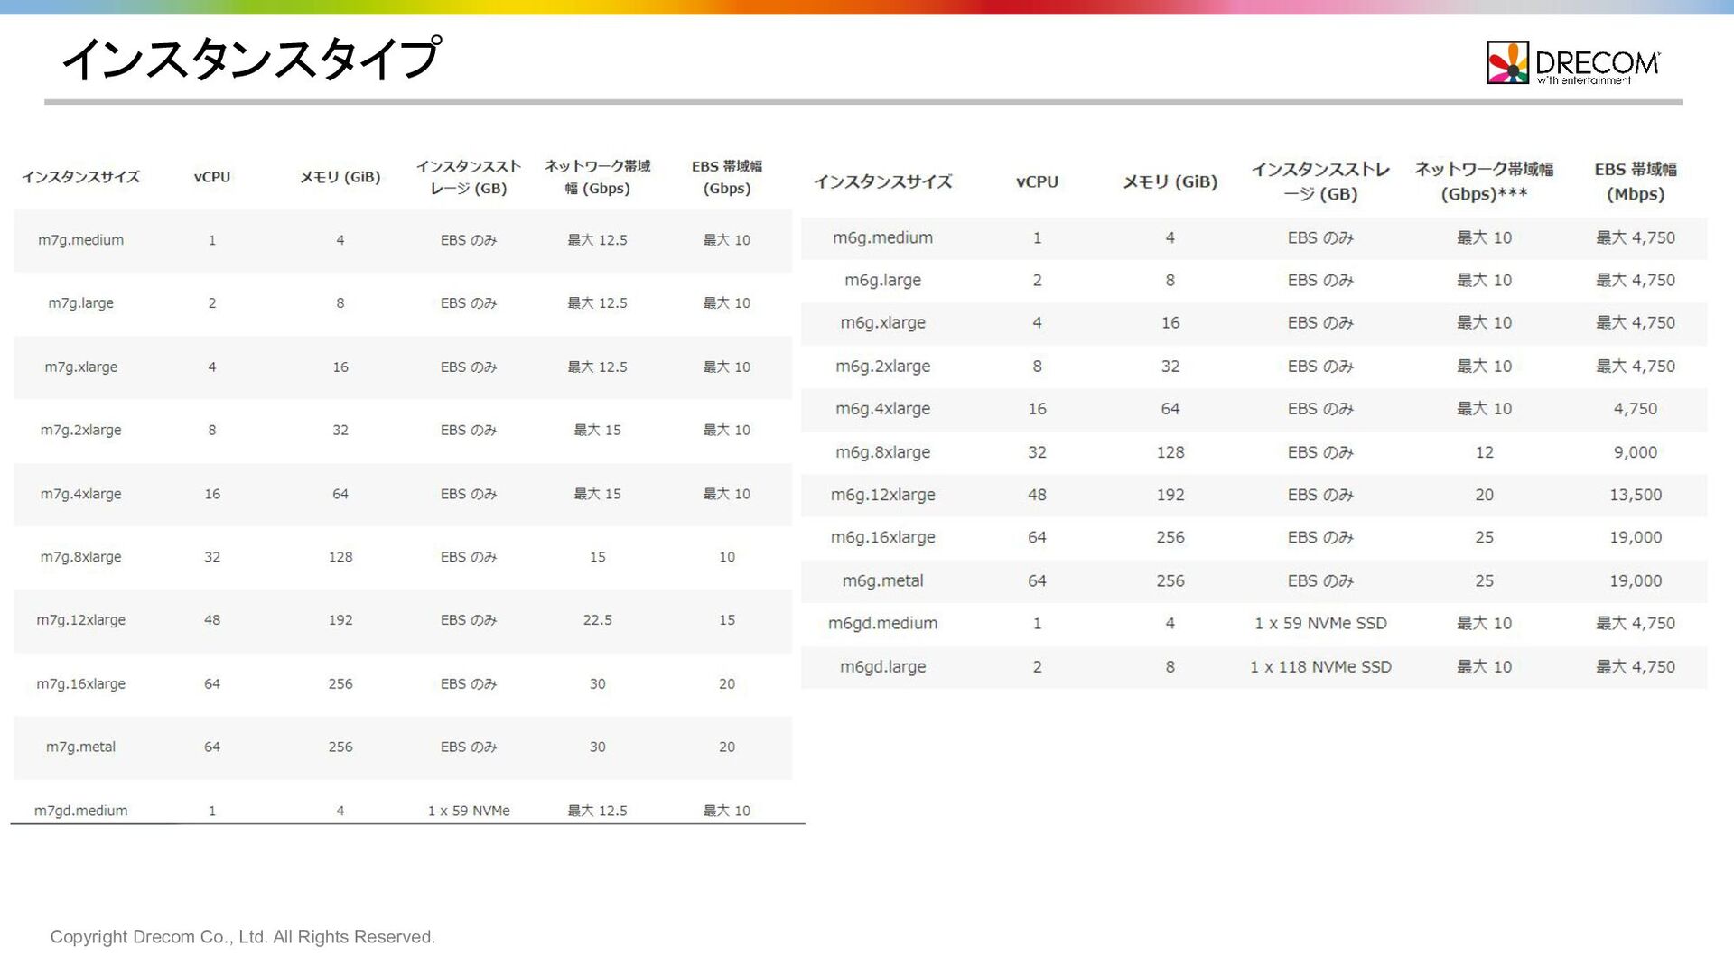Click the 9,000 EBS bandwidth value

coord(1635,452)
